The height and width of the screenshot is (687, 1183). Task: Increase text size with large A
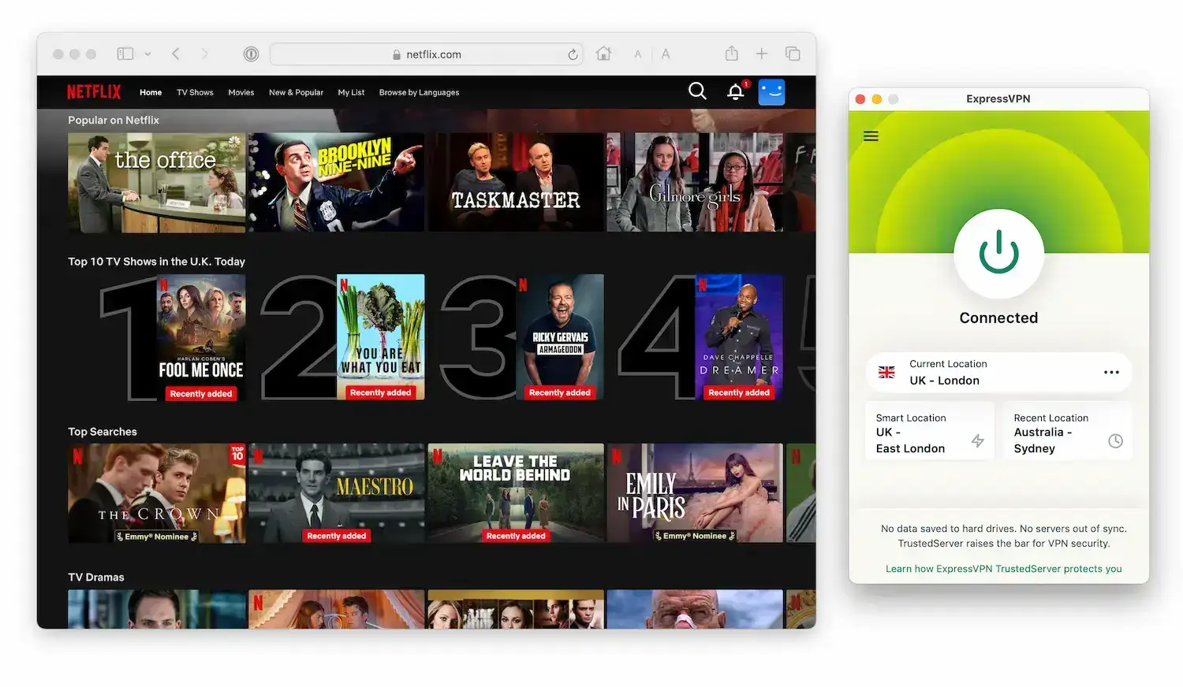point(666,54)
